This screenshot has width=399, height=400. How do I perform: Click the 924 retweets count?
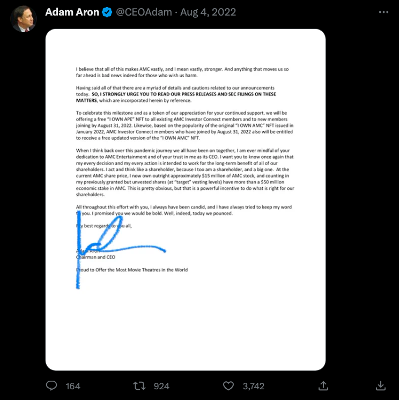161,386
